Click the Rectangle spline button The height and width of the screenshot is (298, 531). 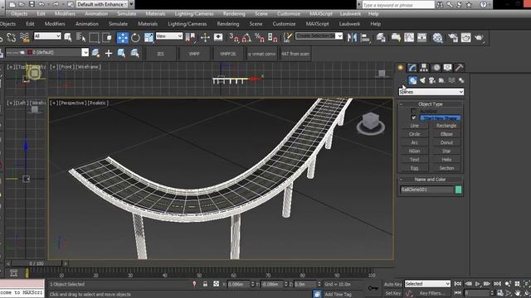pos(446,126)
